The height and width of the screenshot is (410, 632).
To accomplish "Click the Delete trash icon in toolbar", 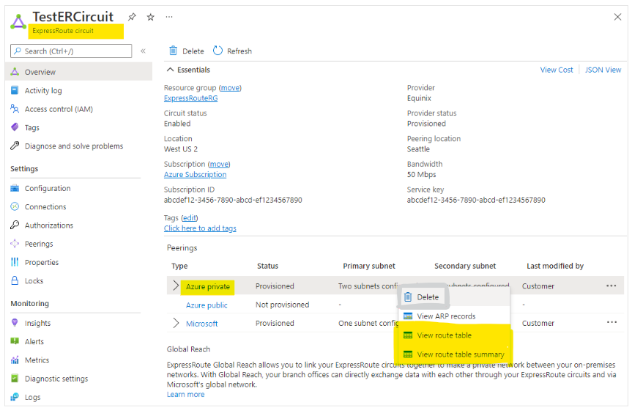I will (174, 51).
